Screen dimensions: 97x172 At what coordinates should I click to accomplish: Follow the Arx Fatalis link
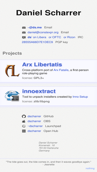[x=61, y=70]
